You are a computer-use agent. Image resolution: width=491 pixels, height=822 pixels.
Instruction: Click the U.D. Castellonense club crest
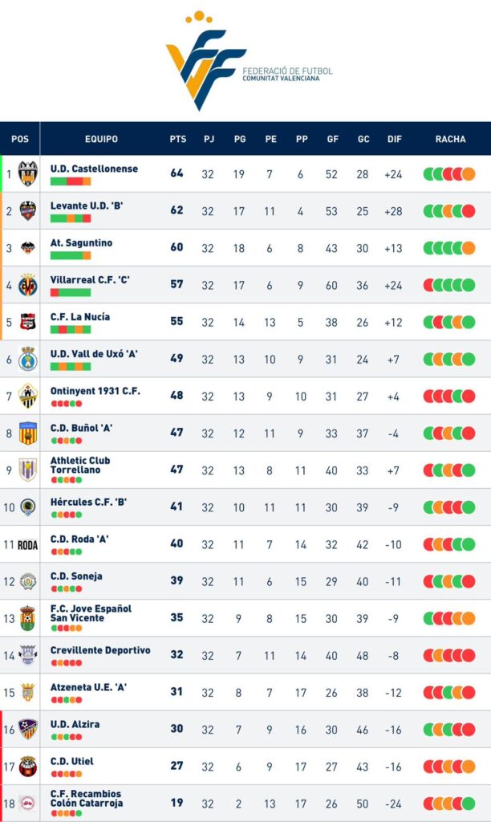(x=28, y=173)
